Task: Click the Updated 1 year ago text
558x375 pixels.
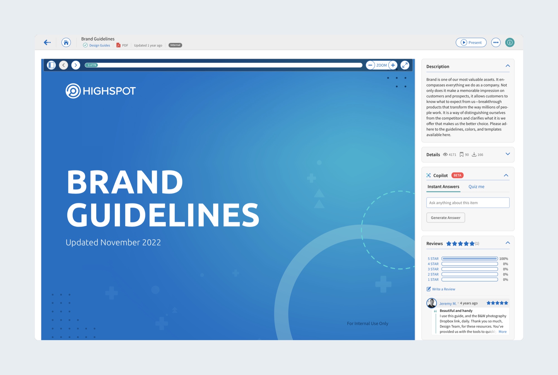Action: (148, 45)
